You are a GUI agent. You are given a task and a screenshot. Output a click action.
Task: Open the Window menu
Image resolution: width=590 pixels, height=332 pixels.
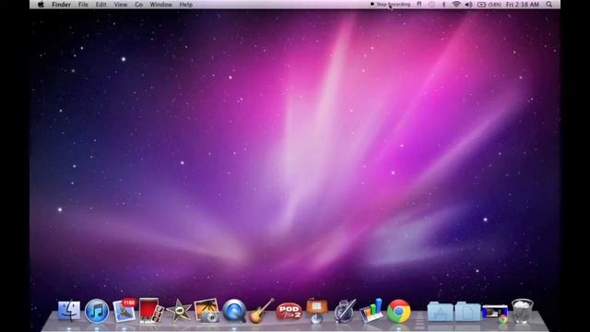pos(160,5)
